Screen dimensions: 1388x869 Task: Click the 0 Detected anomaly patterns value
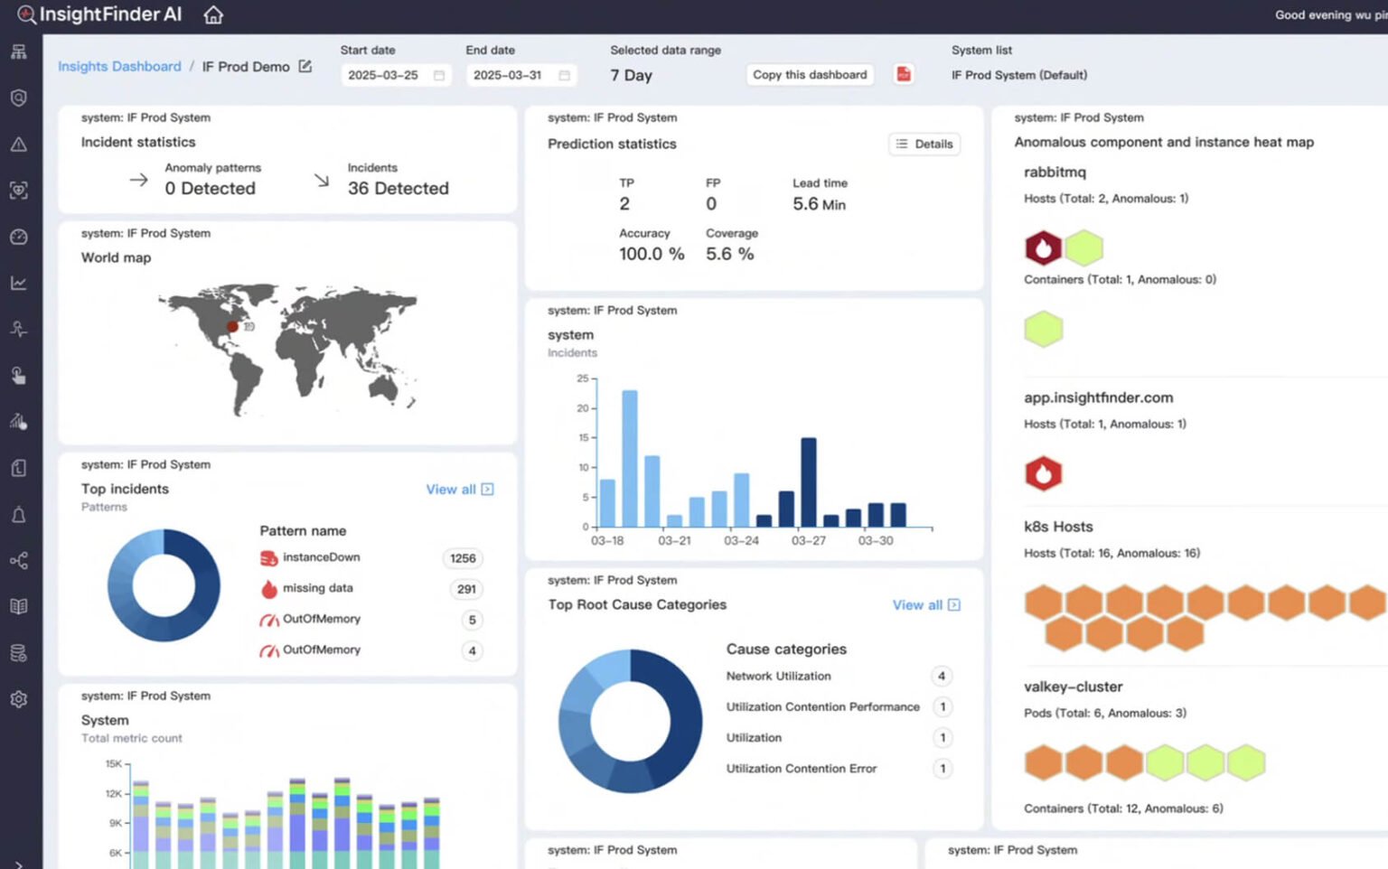tap(210, 188)
